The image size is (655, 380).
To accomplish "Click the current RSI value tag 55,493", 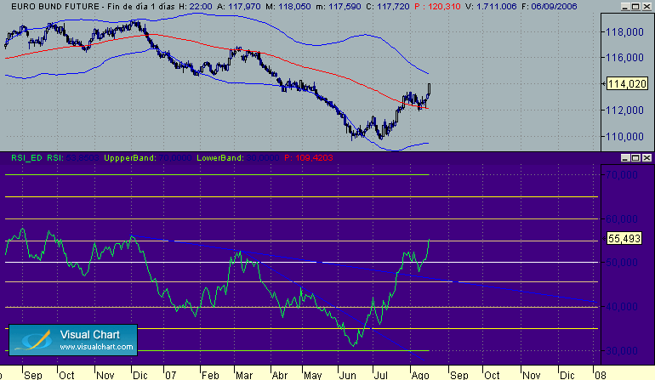I will pyautogui.click(x=624, y=238).
